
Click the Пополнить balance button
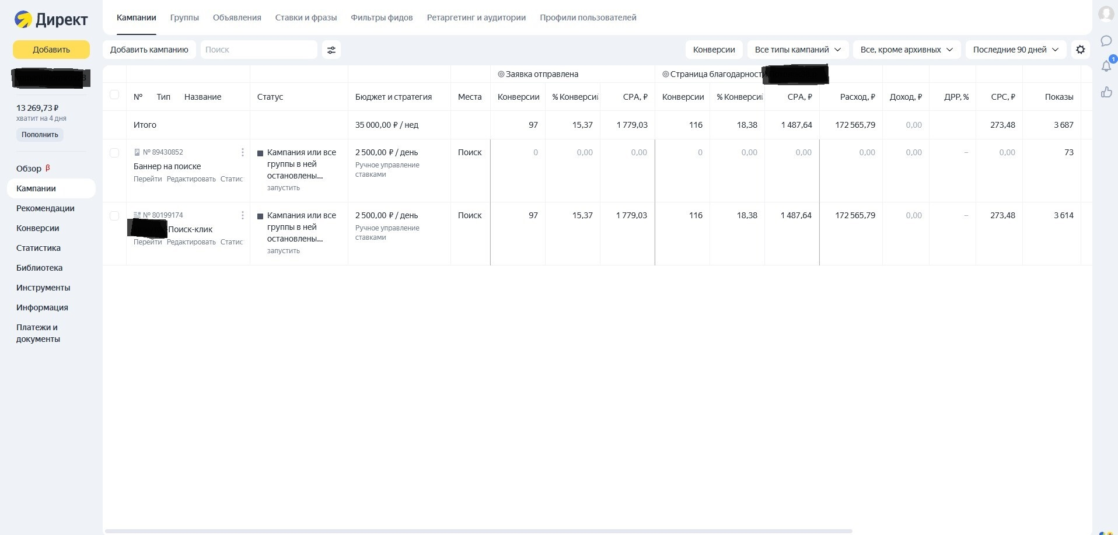pyautogui.click(x=40, y=135)
